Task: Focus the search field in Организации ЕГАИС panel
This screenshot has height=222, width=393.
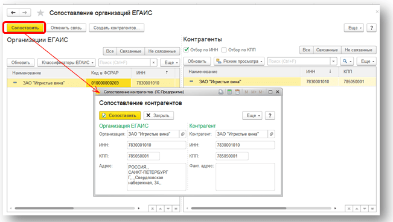Action: [124, 62]
